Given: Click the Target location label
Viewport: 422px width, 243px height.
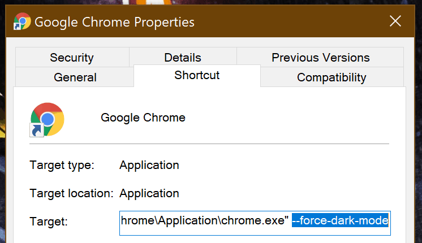Looking at the screenshot, I should pyautogui.click(x=71, y=193).
